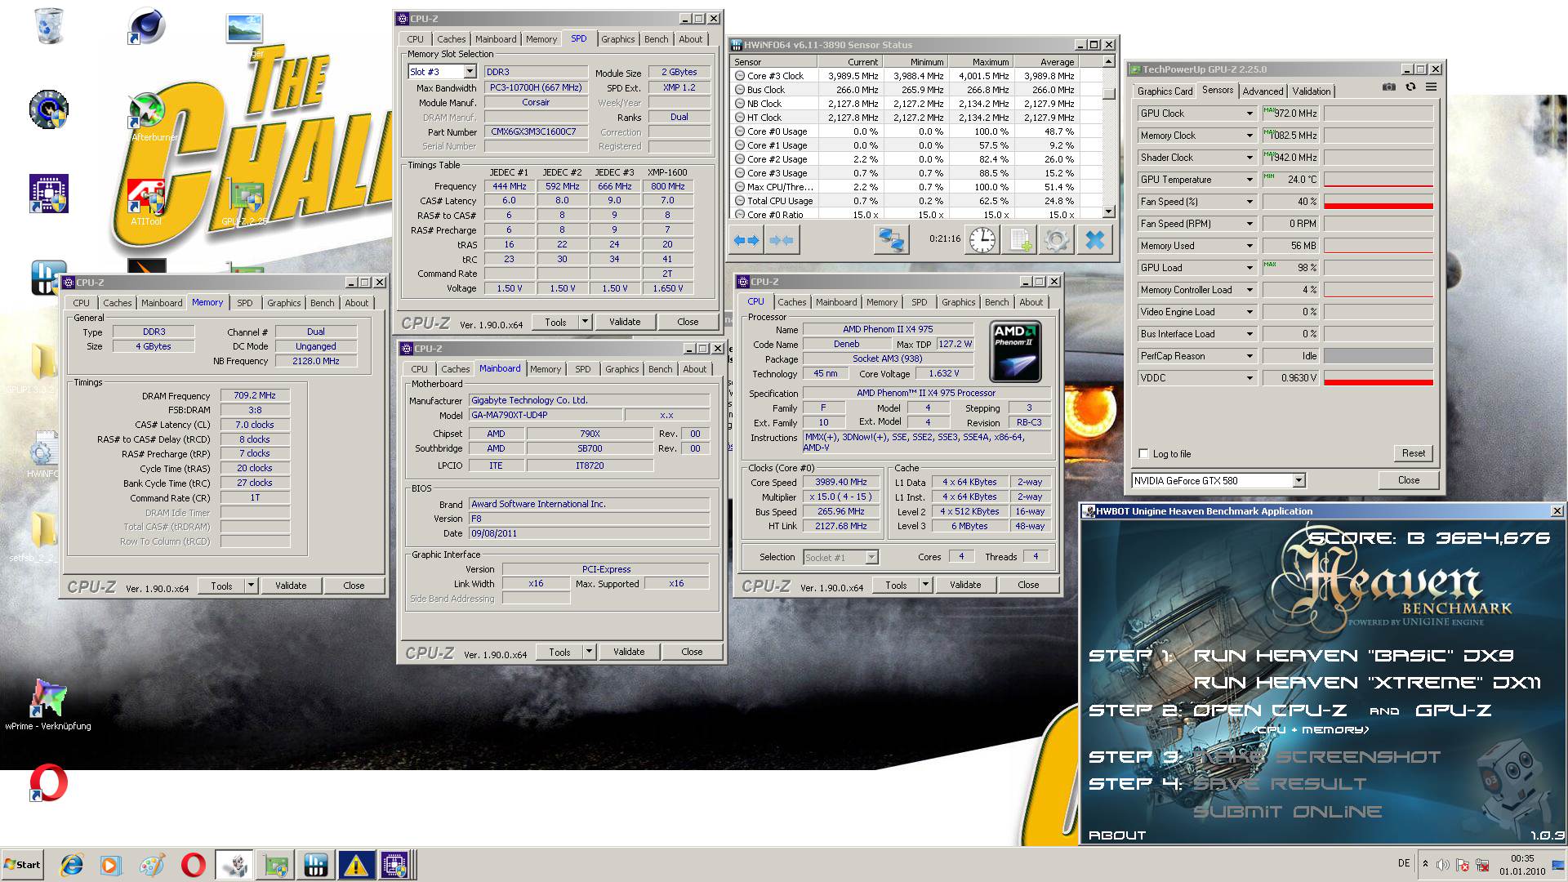Open NVIDIA GeForce GTX 580 GPU selector

point(1218,480)
